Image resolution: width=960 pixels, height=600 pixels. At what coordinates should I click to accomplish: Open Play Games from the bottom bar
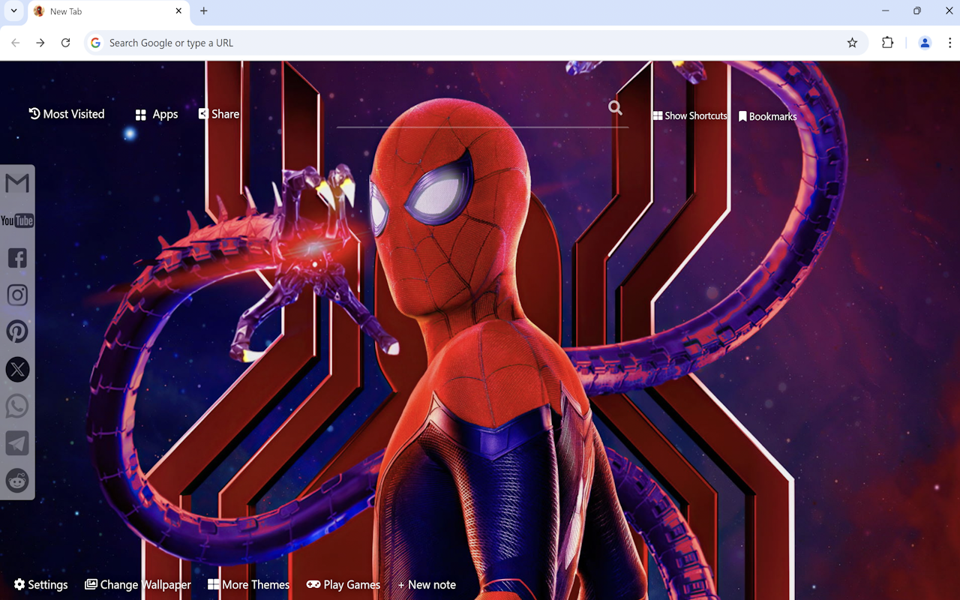click(x=343, y=584)
